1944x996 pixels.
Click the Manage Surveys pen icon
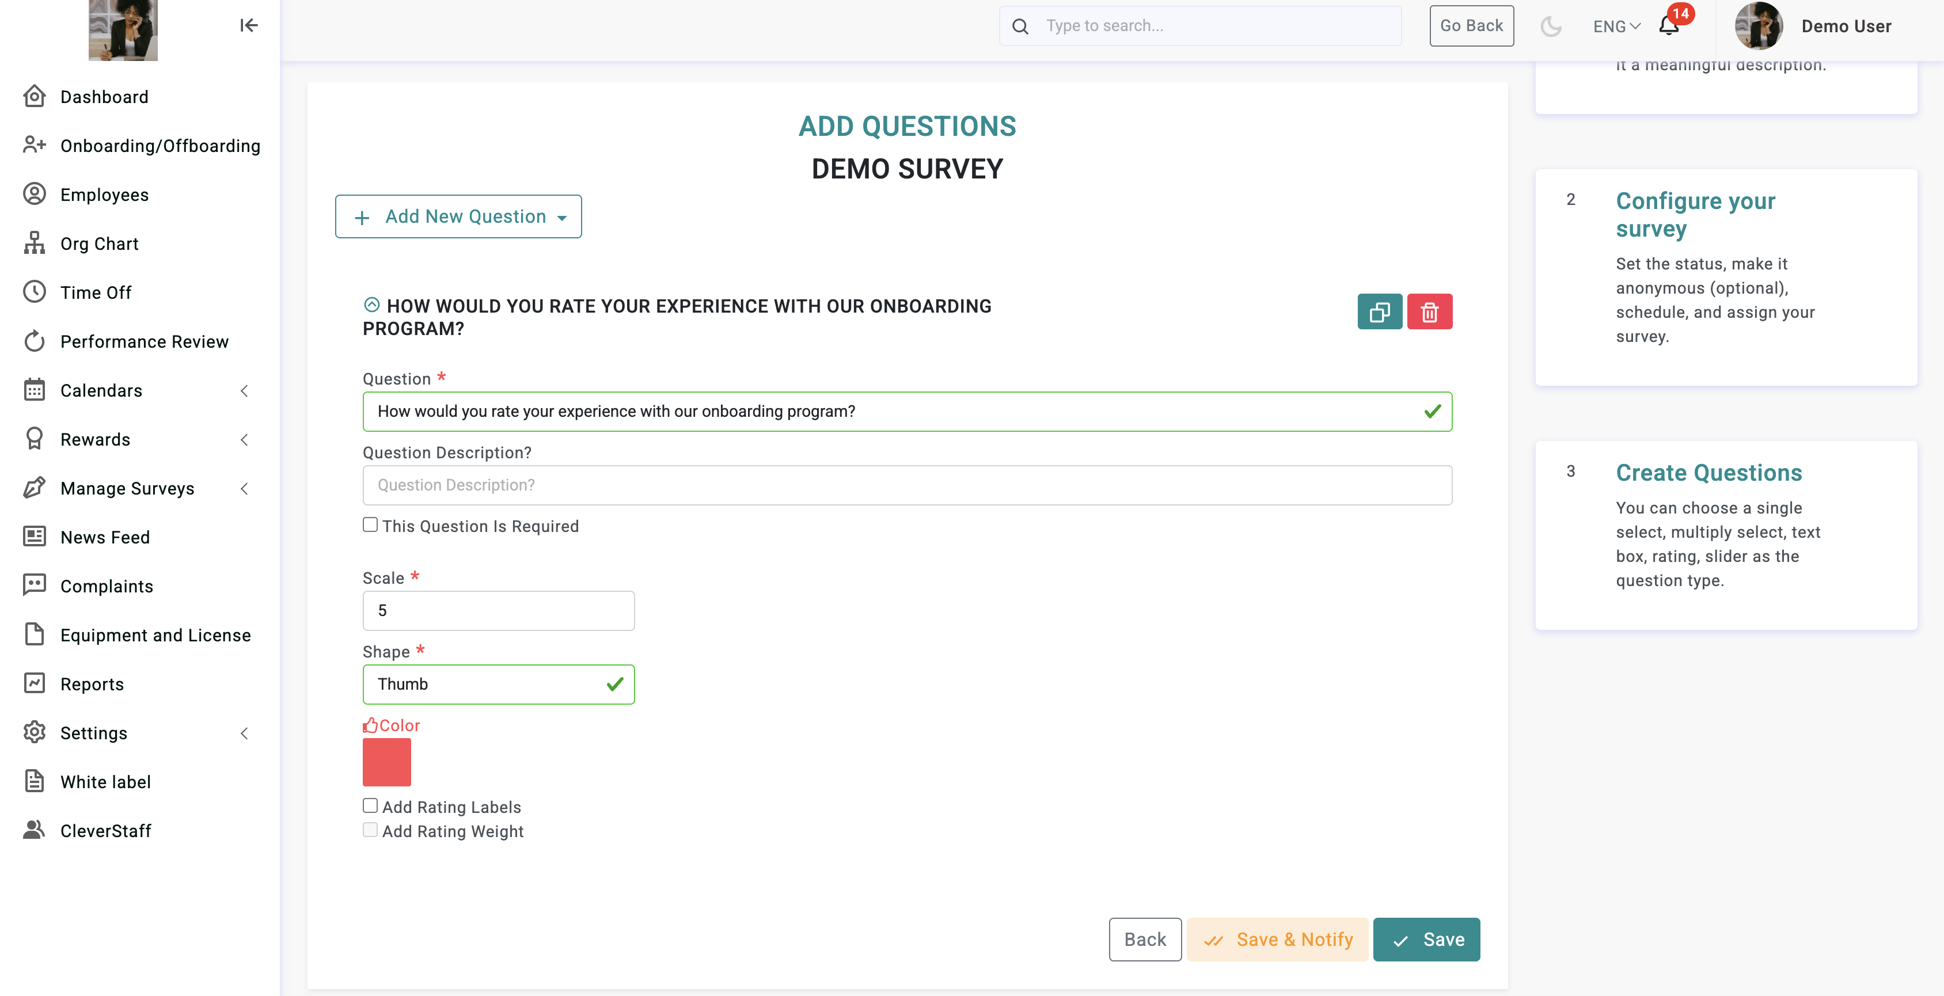34,488
